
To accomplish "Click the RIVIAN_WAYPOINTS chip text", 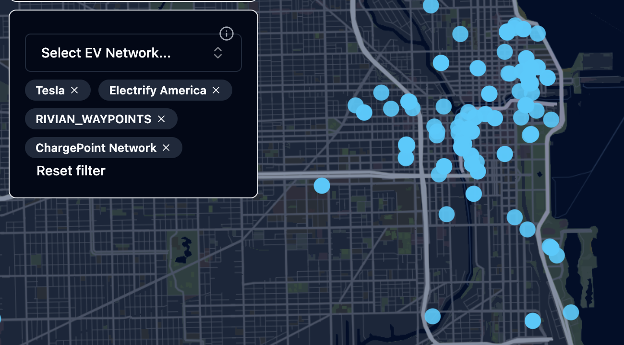I will point(93,119).
